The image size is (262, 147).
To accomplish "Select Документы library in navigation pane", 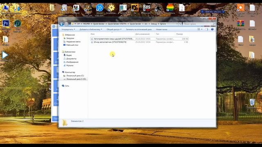I will pyautogui.click(x=71, y=59).
